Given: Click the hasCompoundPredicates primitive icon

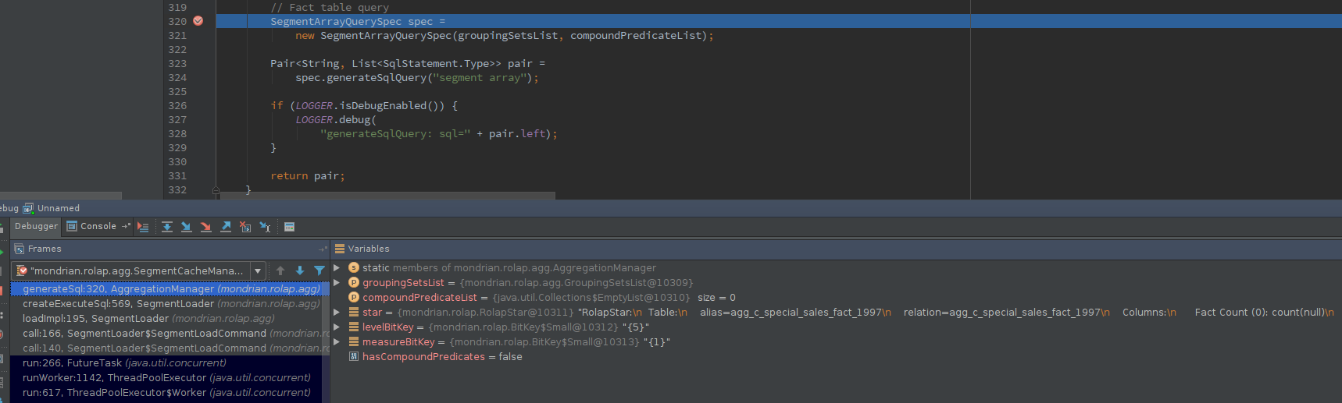Looking at the screenshot, I should tap(353, 356).
